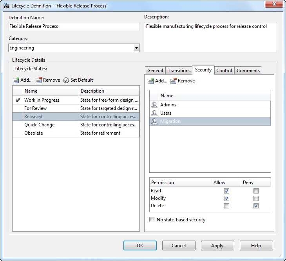Click the Allow column header
The height and width of the screenshot is (261, 286).
[226, 183]
